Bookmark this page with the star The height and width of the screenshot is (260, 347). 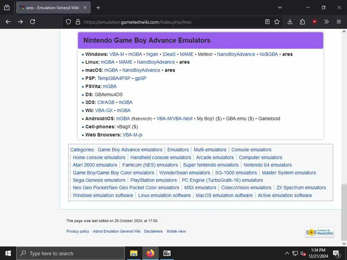pos(277,22)
